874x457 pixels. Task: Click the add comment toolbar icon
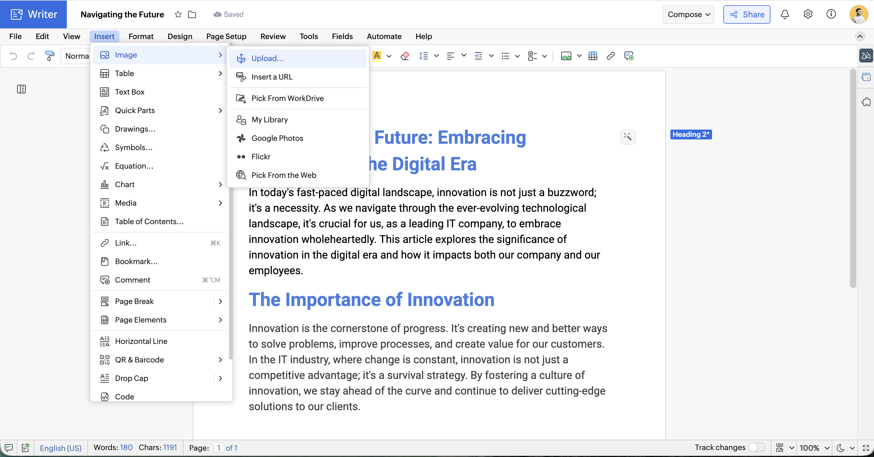click(629, 56)
